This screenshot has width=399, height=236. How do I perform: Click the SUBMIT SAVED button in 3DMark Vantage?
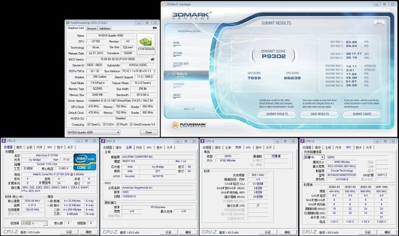point(362,114)
